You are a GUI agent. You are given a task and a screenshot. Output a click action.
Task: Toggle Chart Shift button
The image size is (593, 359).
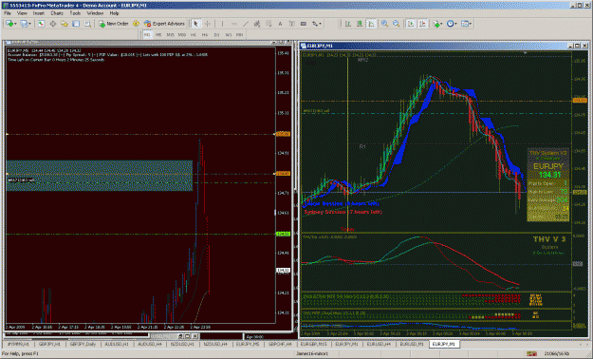pos(422,24)
